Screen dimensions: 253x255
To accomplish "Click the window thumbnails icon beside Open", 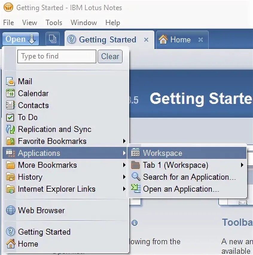I will click(x=53, y=39).
